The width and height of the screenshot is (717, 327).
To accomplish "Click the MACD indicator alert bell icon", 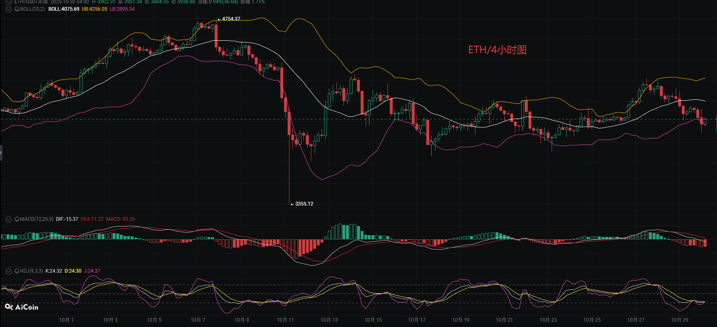I will coord(17,219).
